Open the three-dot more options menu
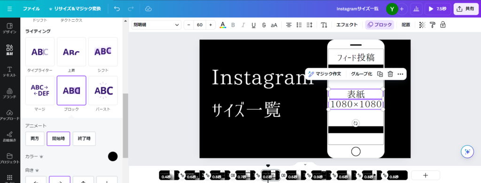481x183 pixels. click(x=400, y=74)
